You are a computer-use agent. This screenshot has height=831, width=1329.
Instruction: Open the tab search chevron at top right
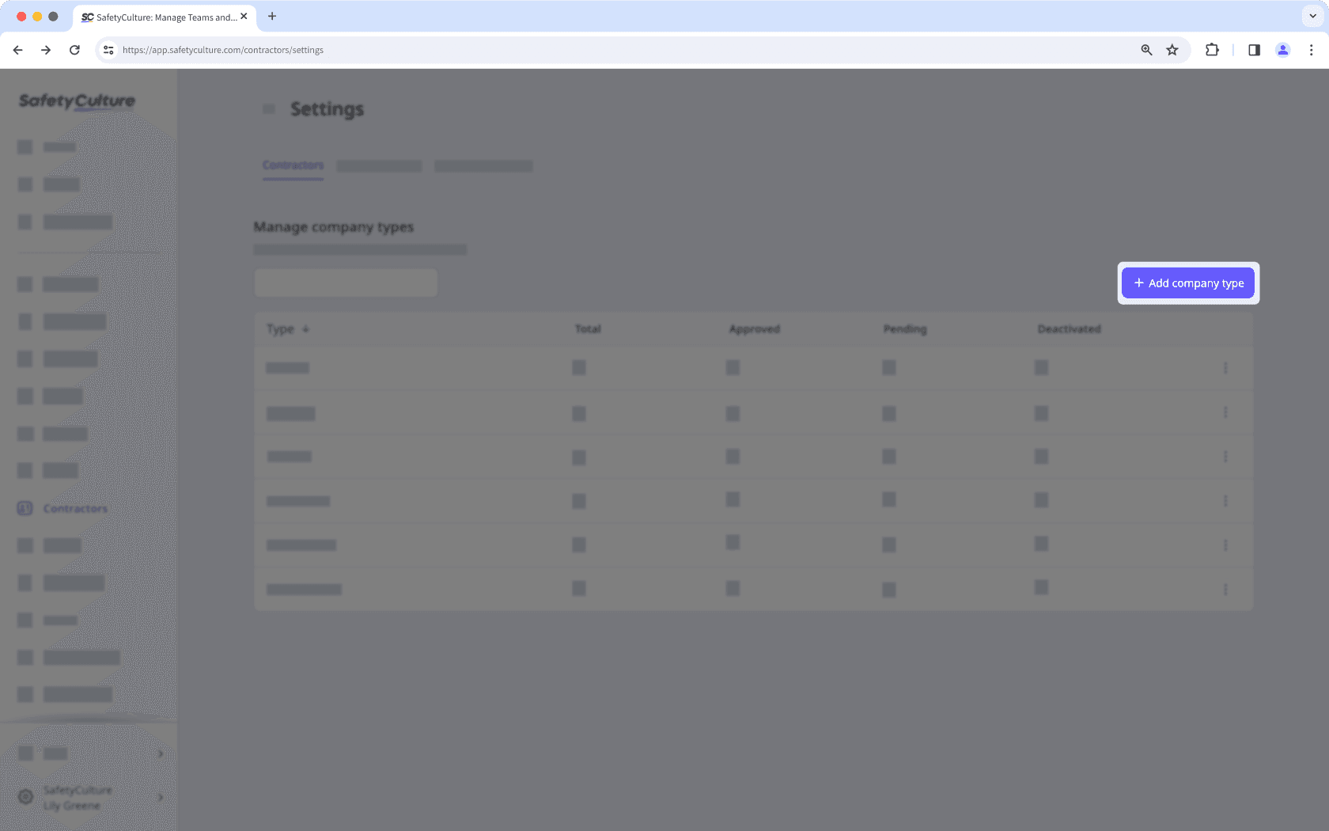click(x=1312, y=16)
